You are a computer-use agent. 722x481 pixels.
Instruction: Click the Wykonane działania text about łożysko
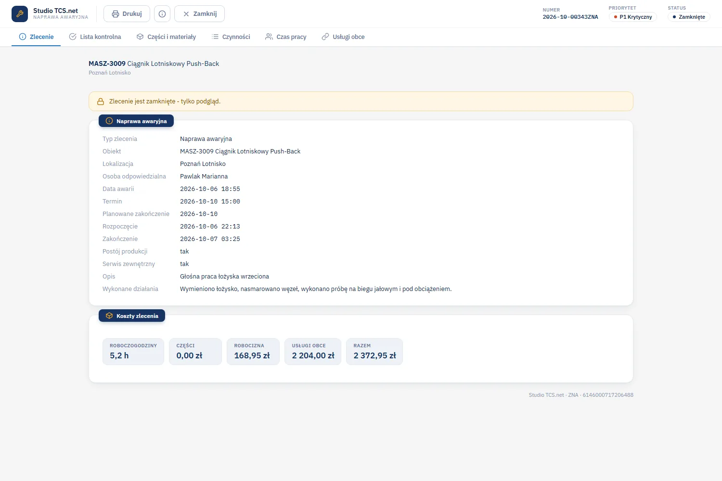coord(316,289)
